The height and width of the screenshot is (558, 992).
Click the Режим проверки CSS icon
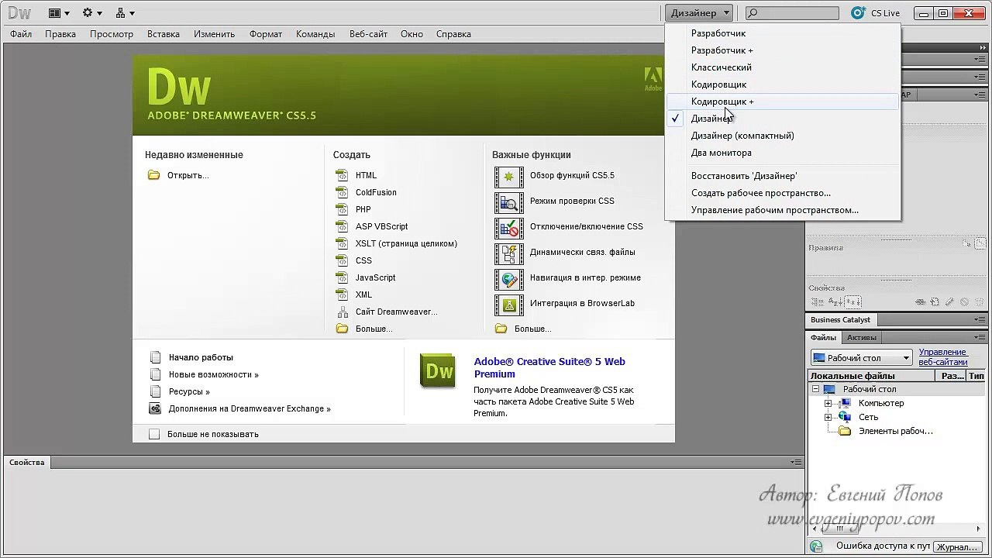tap(509, 202)
